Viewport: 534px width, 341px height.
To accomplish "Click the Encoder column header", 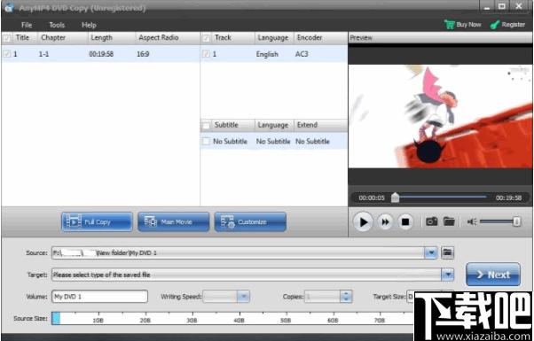I will (310, 38).
